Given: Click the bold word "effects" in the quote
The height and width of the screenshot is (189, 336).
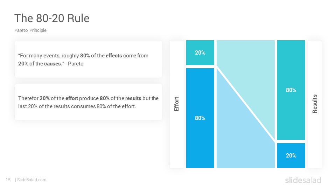Looking at the screenshot, I should [x=114, y=56].
